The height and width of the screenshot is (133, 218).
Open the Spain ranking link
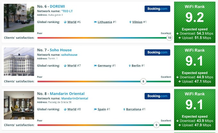(102, 109)
